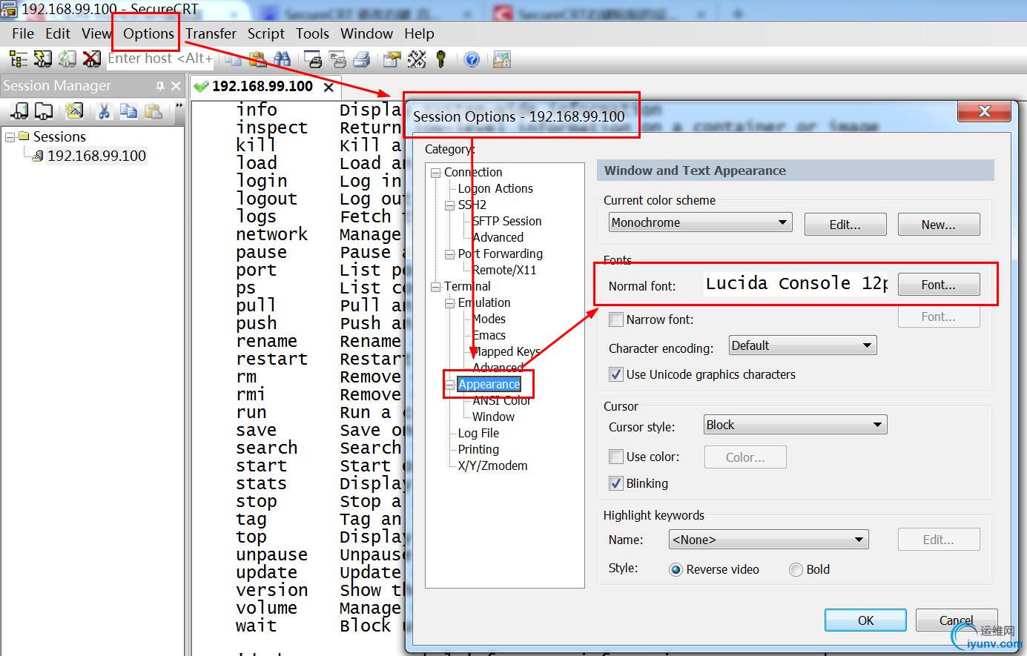Toggle the Blinking cursor checkbox

(616, 483)
